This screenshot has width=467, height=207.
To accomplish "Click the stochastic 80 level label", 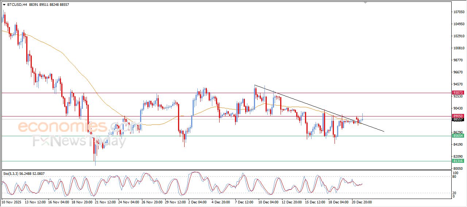I will [x=455, y=177].
